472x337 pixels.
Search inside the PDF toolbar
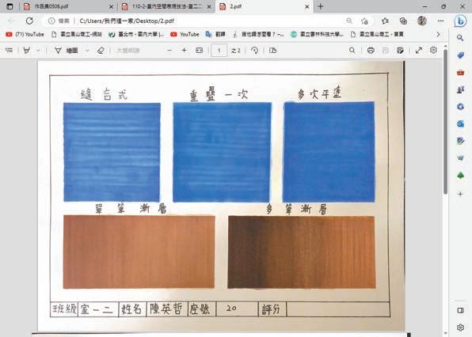[x=352, y=51]
